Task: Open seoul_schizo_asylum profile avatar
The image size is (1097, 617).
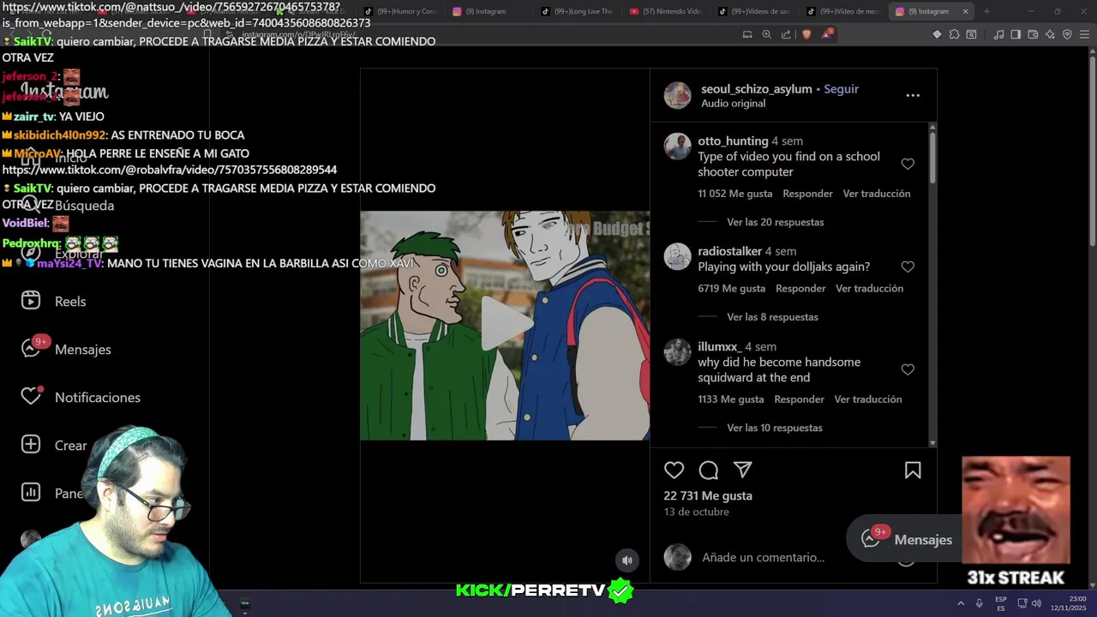Action: point(677,95)
